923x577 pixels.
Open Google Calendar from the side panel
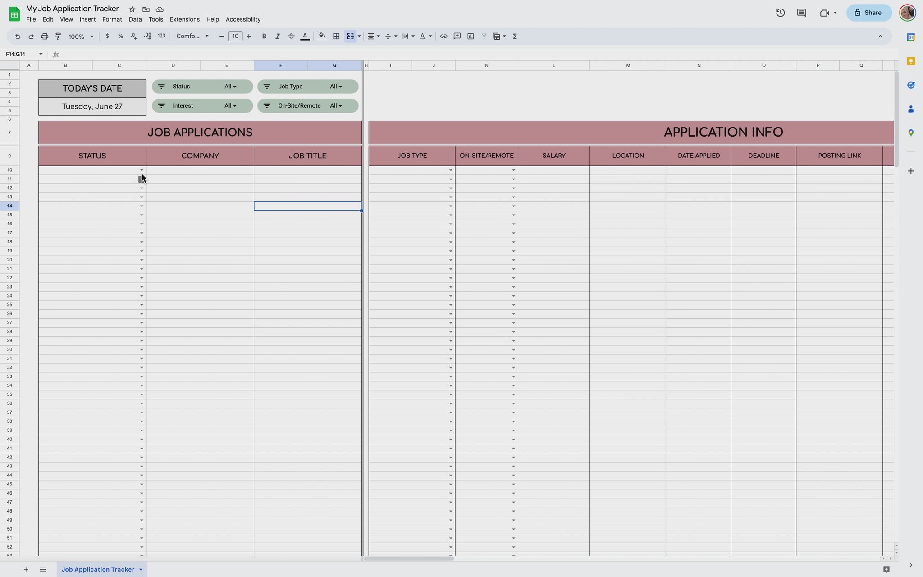click(911, 37)
